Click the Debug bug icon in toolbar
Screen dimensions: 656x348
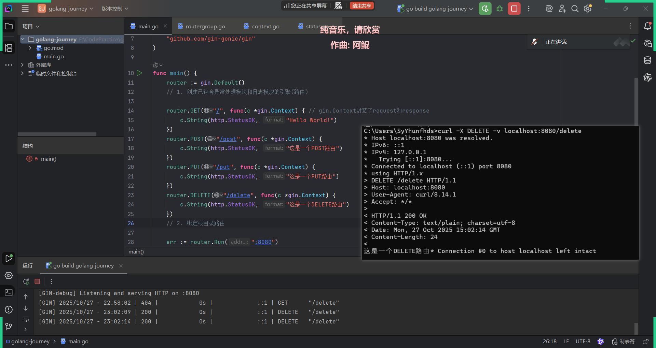click(500, 9)
